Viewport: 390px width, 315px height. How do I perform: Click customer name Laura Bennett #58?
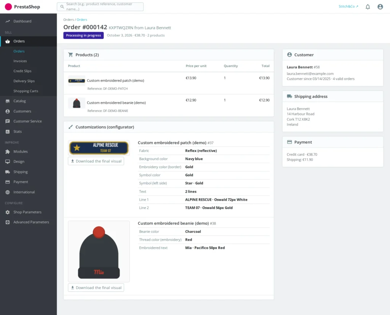tap(303, 67)
